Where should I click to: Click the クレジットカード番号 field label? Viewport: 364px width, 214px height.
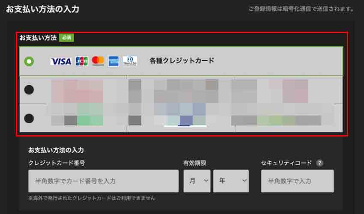pyautogui.click(x=57, y=163)
